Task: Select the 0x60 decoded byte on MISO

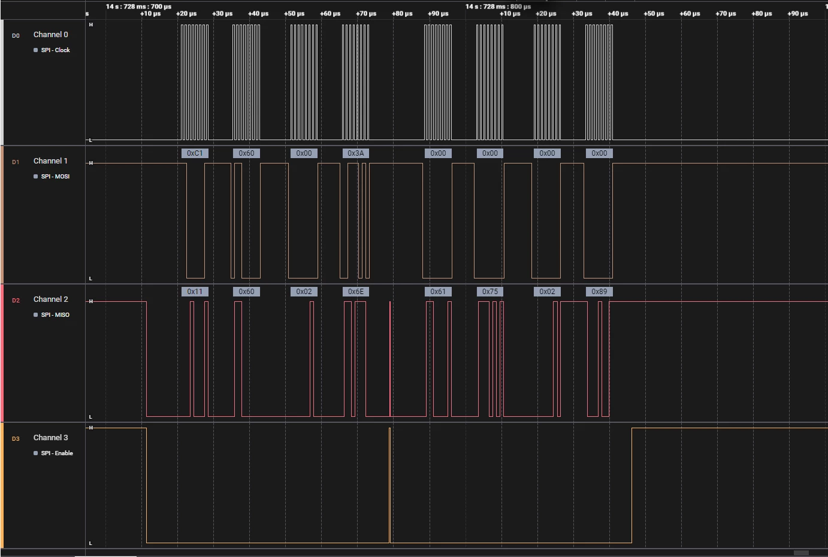Action: (246, 292)
